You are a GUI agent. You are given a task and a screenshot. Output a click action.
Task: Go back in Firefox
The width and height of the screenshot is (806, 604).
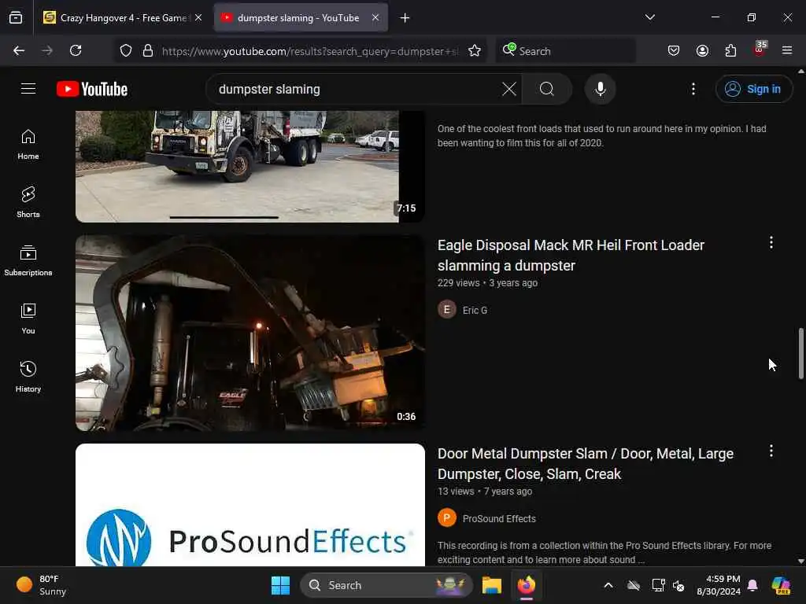point(19,50)
